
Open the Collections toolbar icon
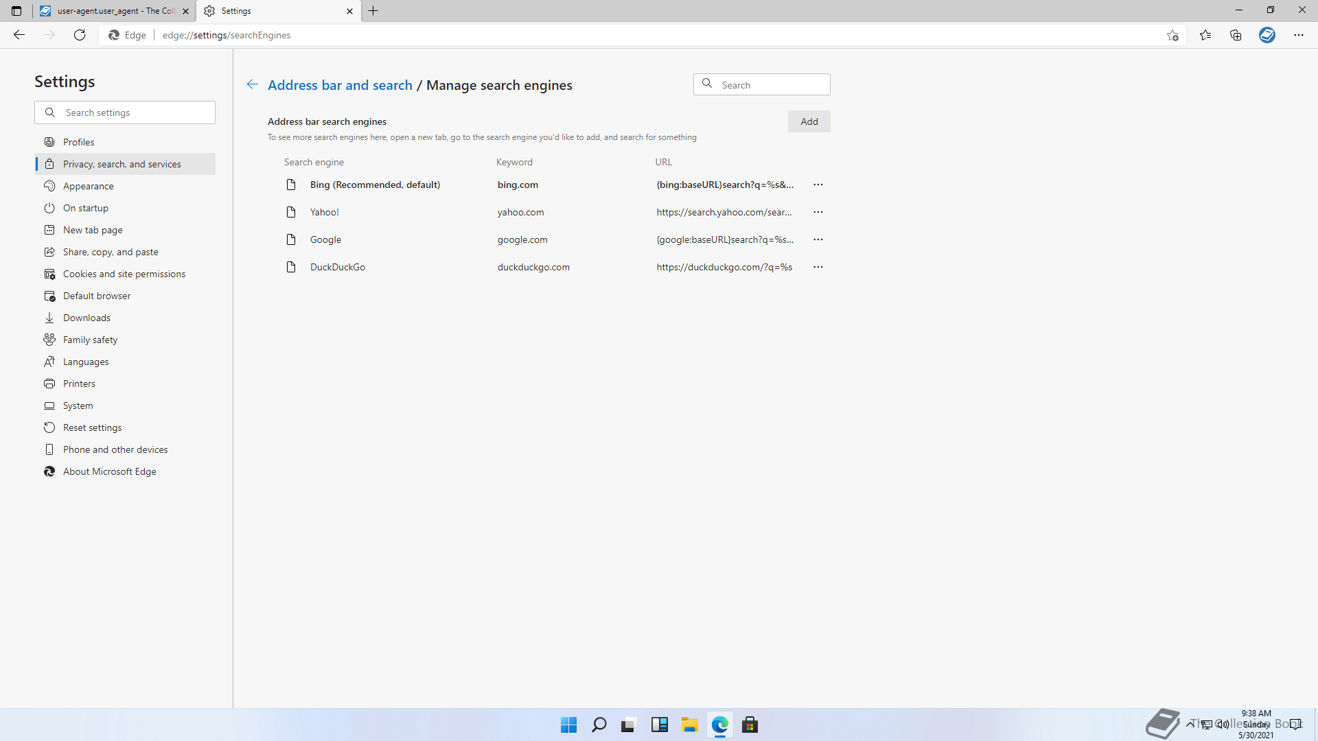(1236, 35)
